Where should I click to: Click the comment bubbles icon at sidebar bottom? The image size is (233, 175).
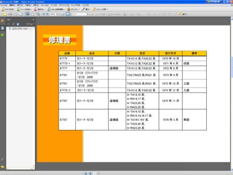2,167
